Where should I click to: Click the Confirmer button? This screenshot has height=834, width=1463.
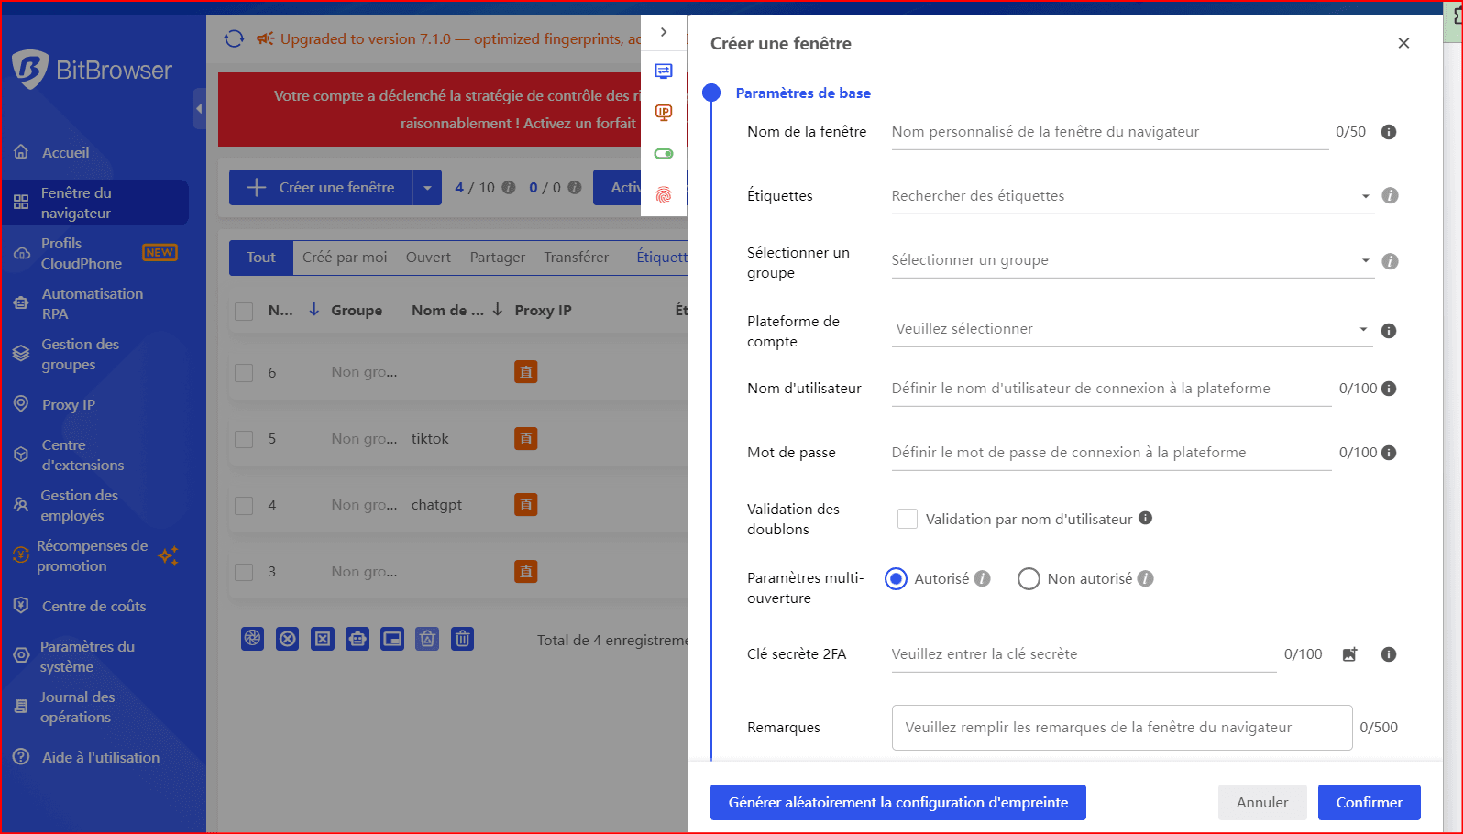[1369, 802]
